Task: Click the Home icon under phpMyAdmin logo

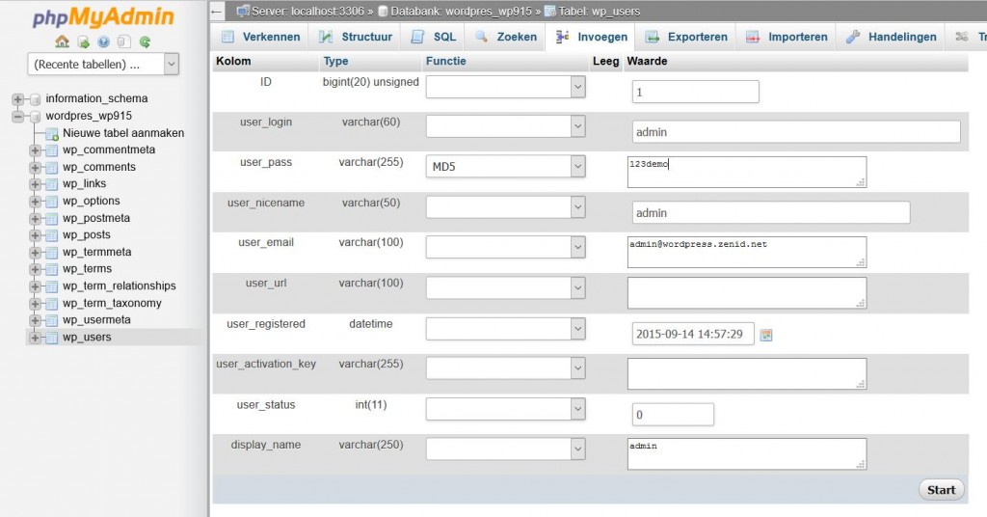Action: (x=63, y=41)
